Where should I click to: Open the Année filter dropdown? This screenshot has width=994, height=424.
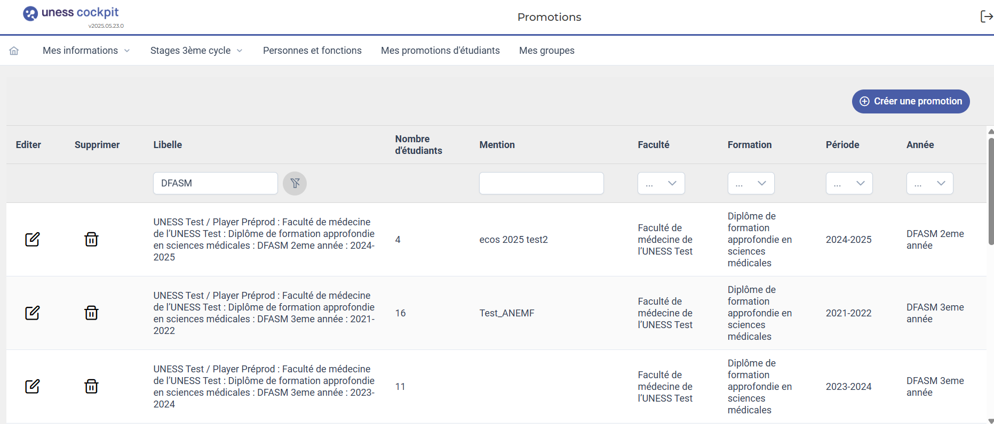(x=929, y=183)
